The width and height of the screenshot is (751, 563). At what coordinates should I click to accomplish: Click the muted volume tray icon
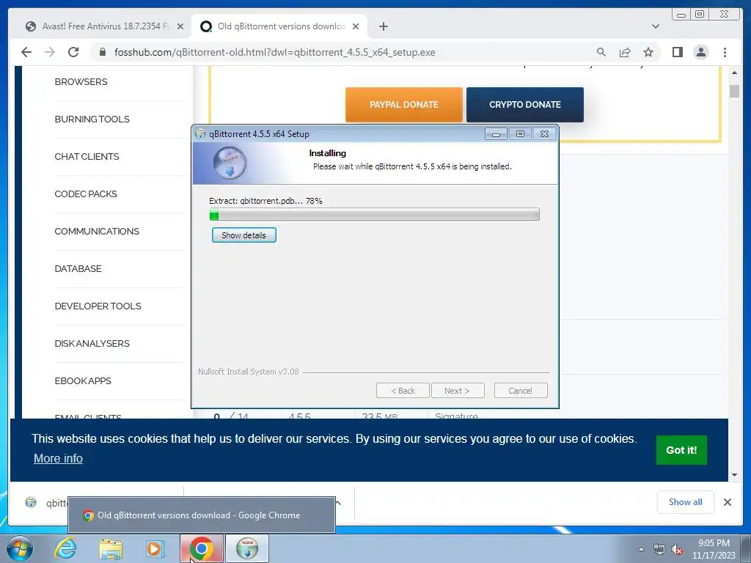(x=677, y=550)
